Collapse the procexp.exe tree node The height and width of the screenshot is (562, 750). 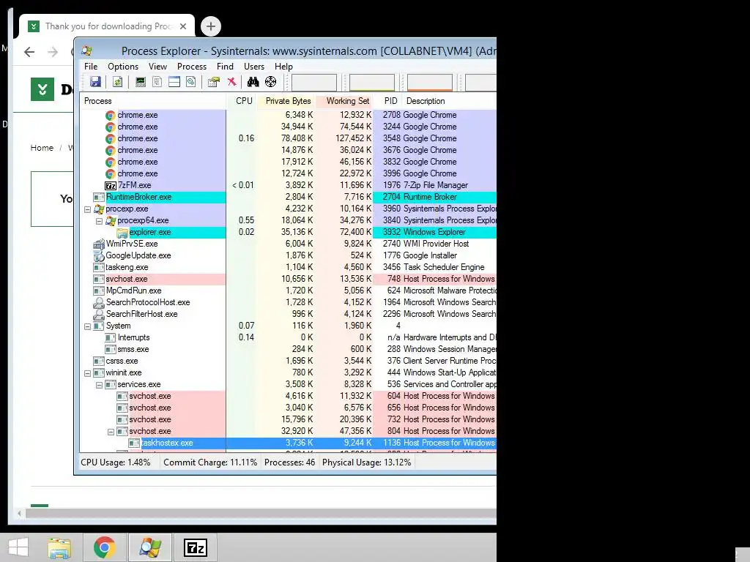click(x=88, y=209)
